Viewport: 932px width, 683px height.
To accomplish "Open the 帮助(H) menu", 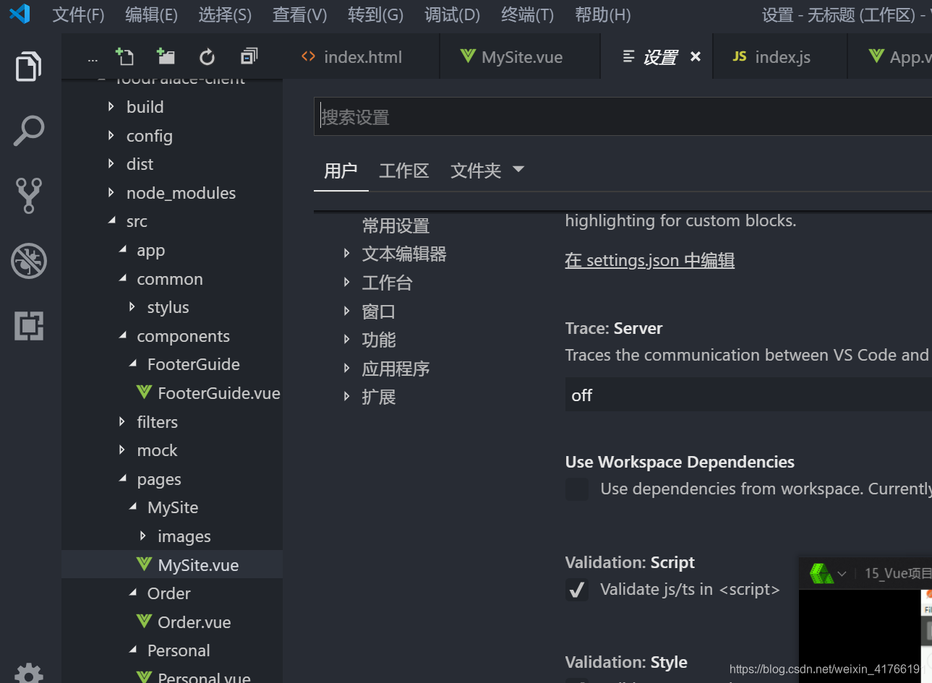I will (602, 14).
